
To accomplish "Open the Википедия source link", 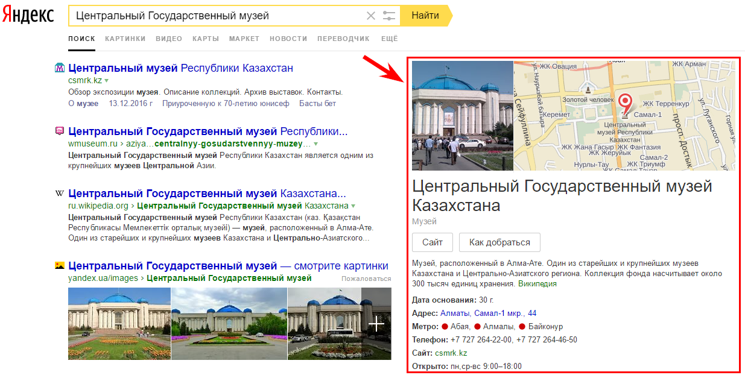I will [537, 284].
